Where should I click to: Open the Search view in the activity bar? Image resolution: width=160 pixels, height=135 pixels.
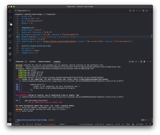tap(10, 17)
